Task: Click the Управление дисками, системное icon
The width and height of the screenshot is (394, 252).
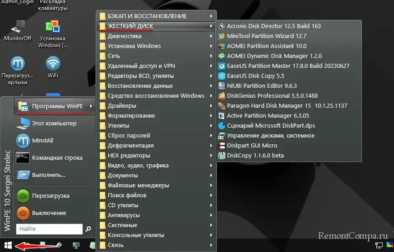Action: pyautogui.click(x=222, y=136)
